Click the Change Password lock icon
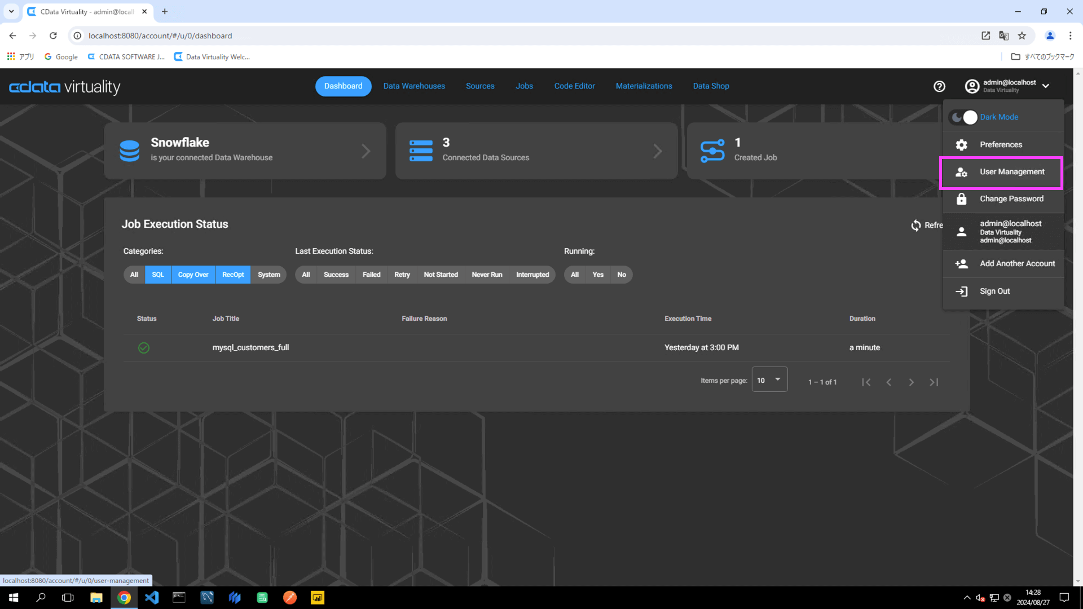Image resolution: width=1083 pixels, height=609 pixels. pyautogui.click(x=962, y=199)
